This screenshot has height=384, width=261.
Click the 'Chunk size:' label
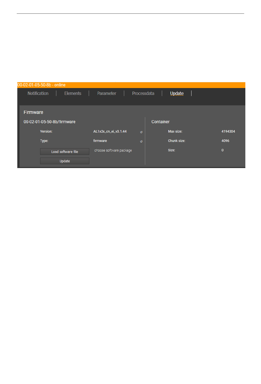pos(177,141)
